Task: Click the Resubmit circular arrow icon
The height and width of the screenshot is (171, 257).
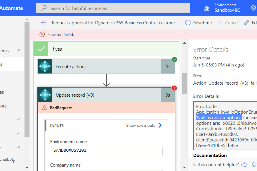Action: click(x=188, y=23)
